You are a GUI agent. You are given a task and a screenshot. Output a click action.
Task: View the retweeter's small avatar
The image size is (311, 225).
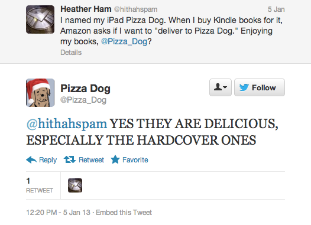click(75, 185)
